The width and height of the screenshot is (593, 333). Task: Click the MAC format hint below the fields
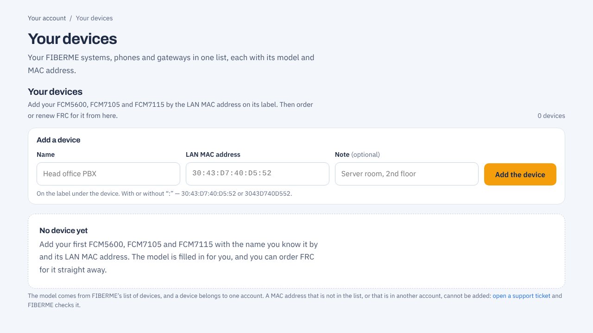tap(164, 194)
